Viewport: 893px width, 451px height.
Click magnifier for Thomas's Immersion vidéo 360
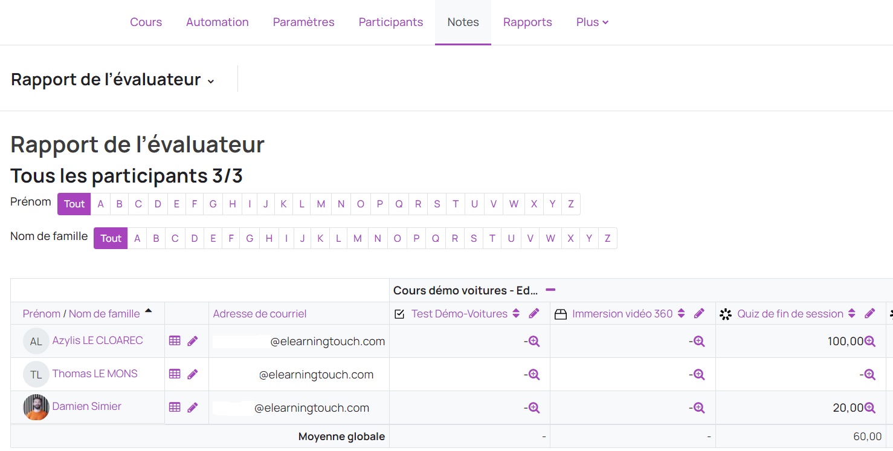coord(699,375)
